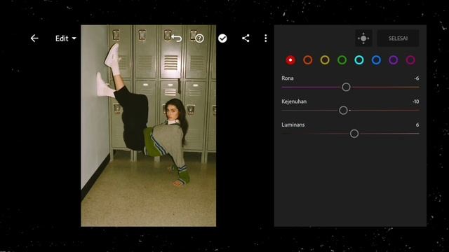Go back with the left arrow icon
This screenshot has width=449, height=252.
coord(34,38)
